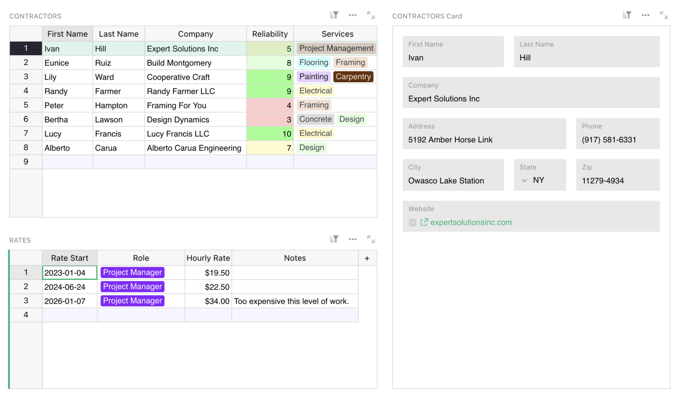Open sort and filter for CONTRACTORS Card
This screenshot has height=397, width=679.
626,15
